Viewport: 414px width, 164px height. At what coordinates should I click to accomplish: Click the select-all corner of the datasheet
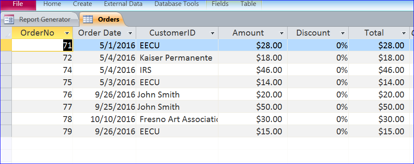[6, 33]
